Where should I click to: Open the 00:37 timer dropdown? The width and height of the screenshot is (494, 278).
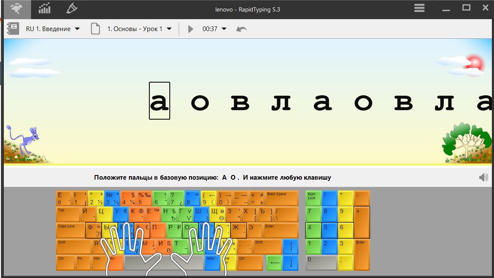point(224,29)
